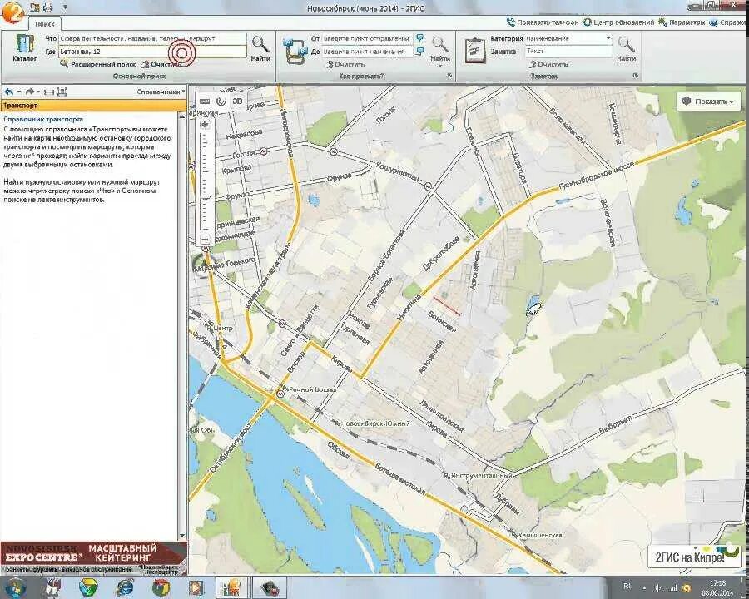
Task: Click the forward arrow in side panel
Action: [x=30, y=92]
